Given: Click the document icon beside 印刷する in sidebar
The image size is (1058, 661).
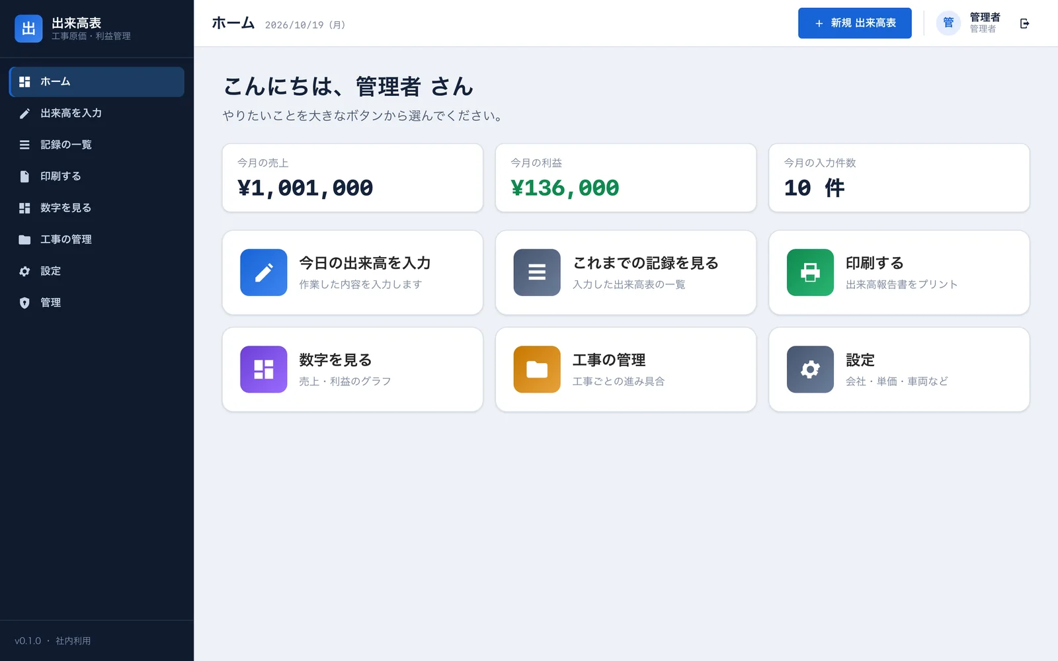Looking at the screenshot, I should (24, 176).
